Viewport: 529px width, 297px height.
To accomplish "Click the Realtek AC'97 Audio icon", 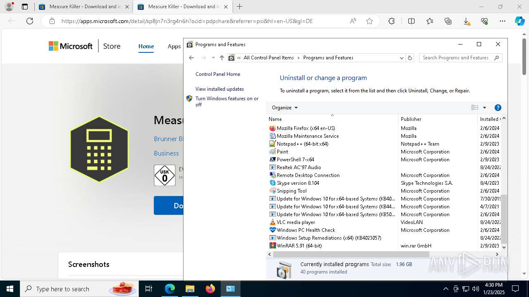I will [272, 167].
